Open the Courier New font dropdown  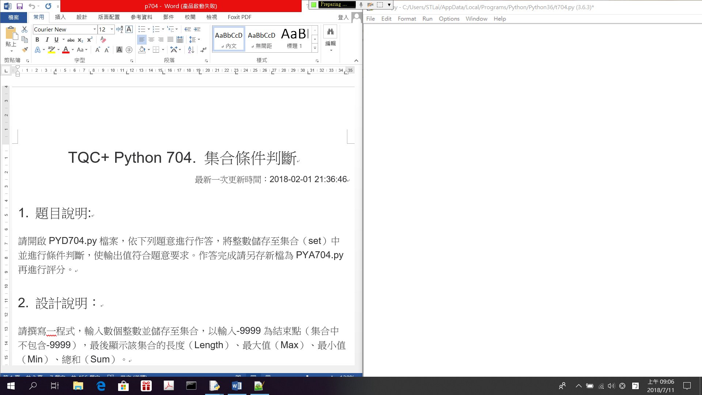click(95, 29)
